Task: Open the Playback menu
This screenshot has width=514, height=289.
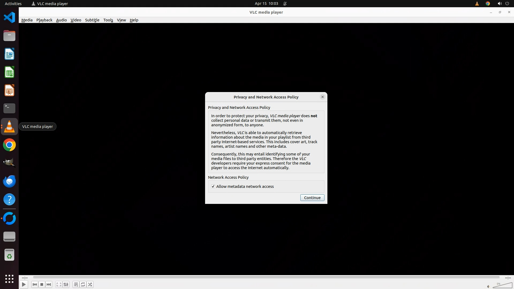Action: (x=44, y=20)
